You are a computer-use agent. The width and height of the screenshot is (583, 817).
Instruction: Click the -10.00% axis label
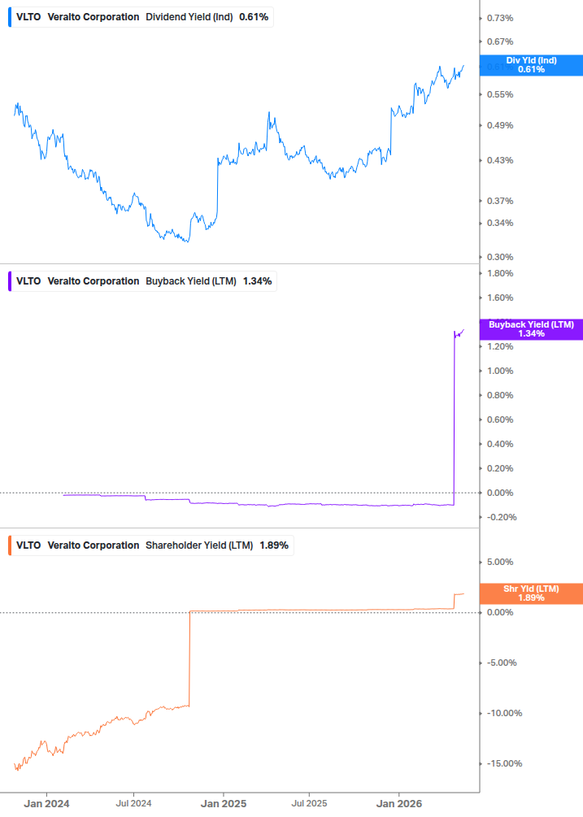(x=504, y=713)
